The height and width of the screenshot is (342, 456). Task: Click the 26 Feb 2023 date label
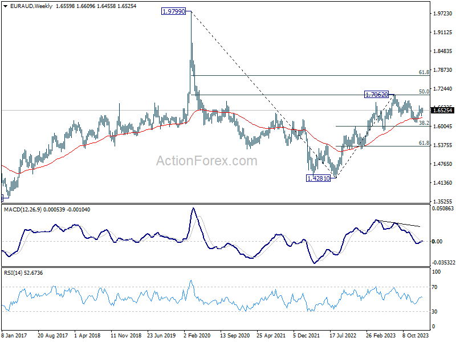(381, 335)
